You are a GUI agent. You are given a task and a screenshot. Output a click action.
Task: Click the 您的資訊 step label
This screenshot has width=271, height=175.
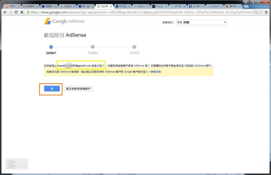(x=134, y=53)
